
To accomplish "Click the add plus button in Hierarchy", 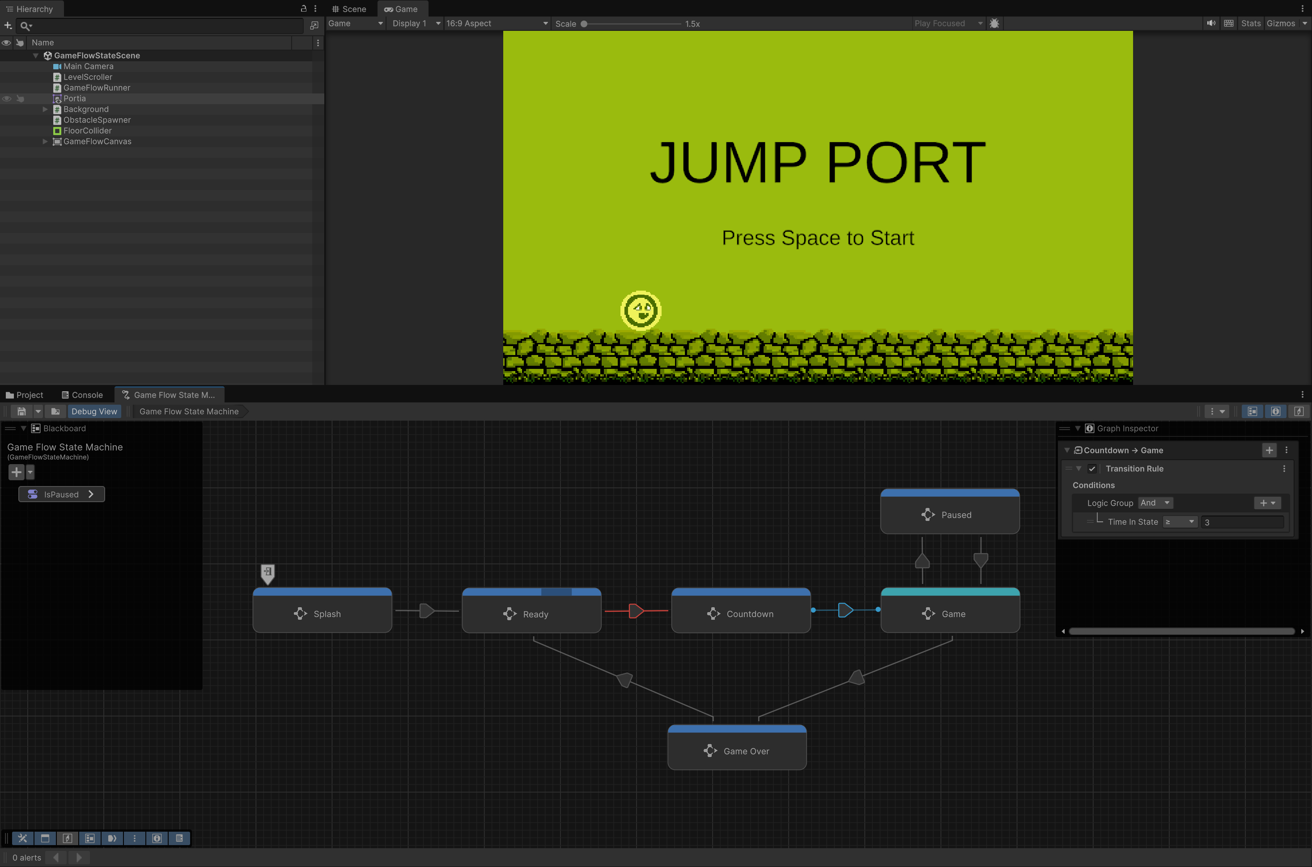I will 8,25.
